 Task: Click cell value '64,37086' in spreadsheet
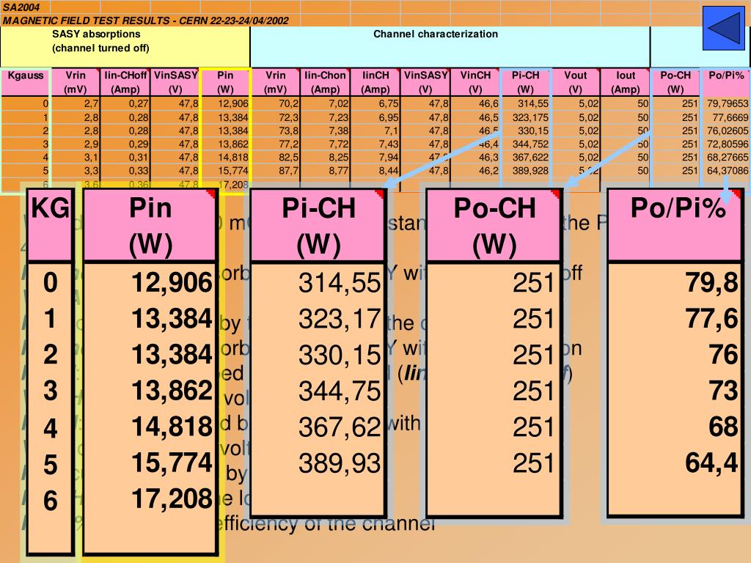[x=727, y=170]
